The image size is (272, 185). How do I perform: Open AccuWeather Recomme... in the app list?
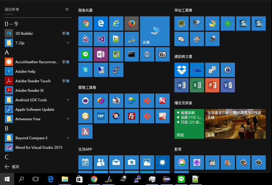(x=38, y=62)
